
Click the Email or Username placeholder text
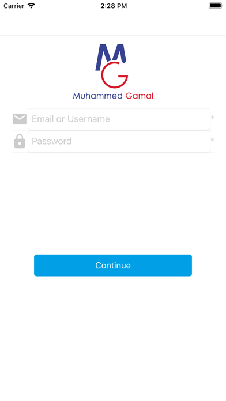coord(71,119)
